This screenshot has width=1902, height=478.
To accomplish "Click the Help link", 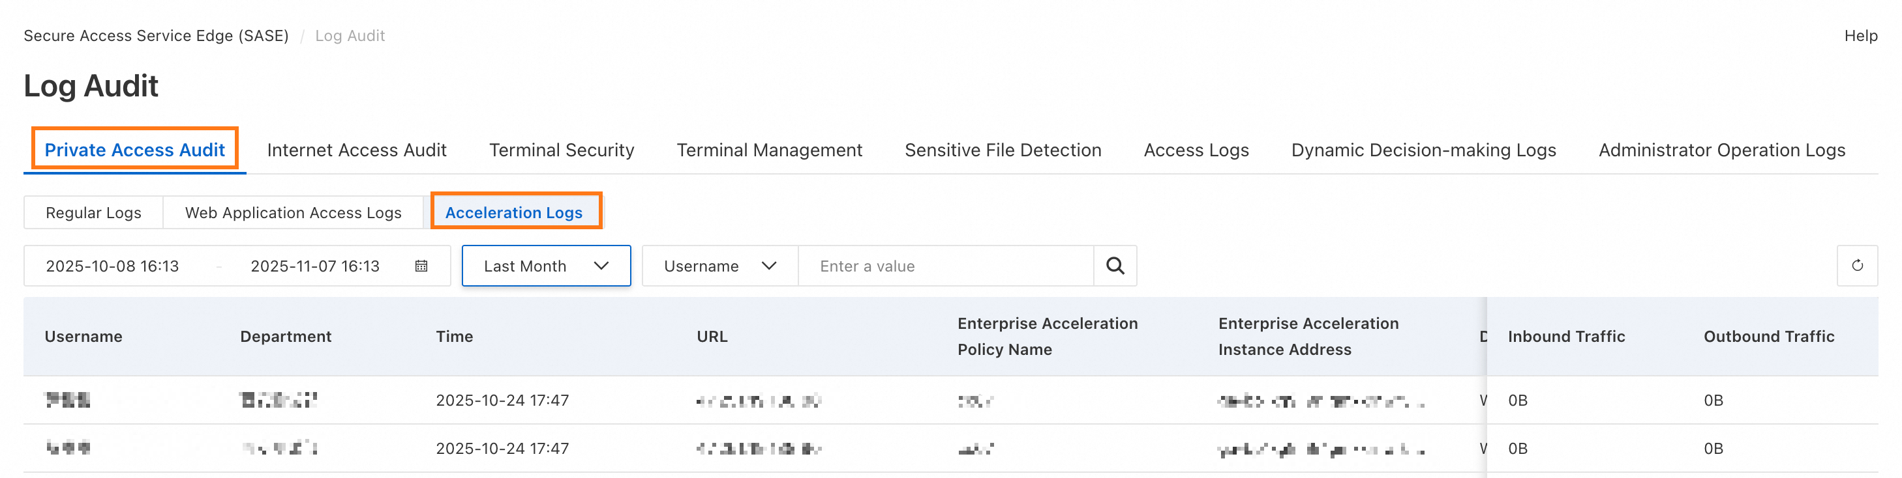I will click(x=1860, y=35).
